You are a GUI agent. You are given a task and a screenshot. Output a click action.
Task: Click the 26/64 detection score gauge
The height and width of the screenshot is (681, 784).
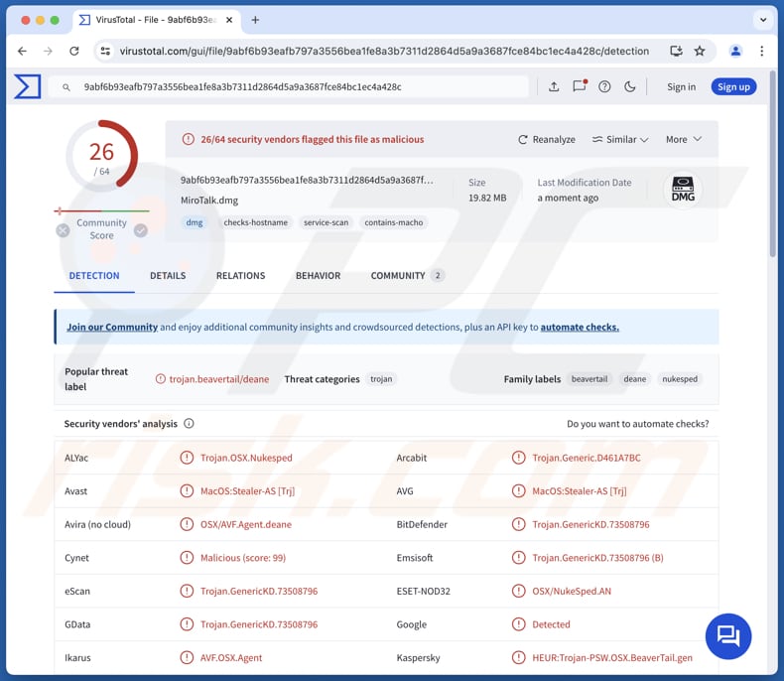[101, 157]
